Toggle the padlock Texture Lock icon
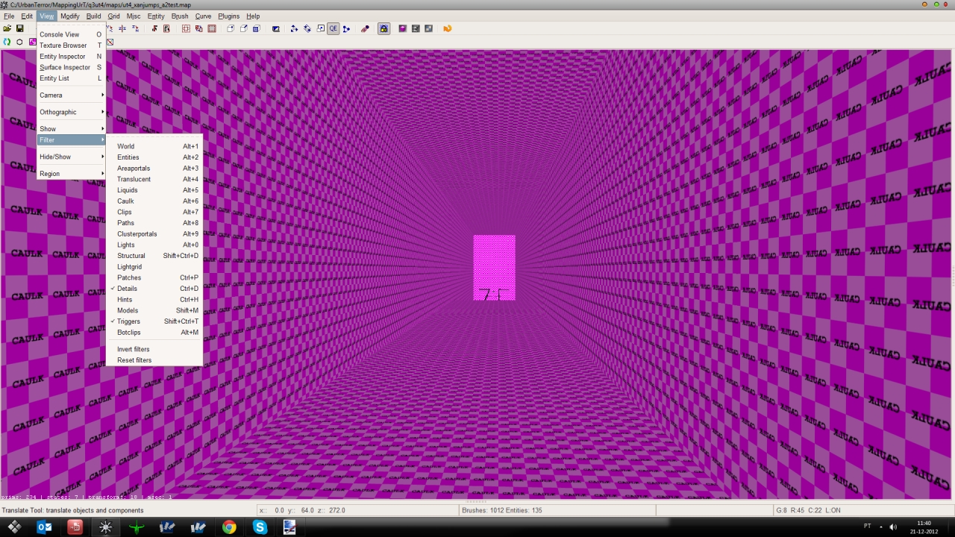This screenshot has width=955, height=537. (x=383, y=29)
